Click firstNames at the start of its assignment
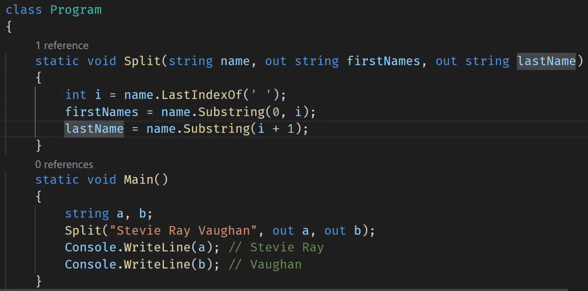The height and width of the screenshot is (291, 588). 102,112
